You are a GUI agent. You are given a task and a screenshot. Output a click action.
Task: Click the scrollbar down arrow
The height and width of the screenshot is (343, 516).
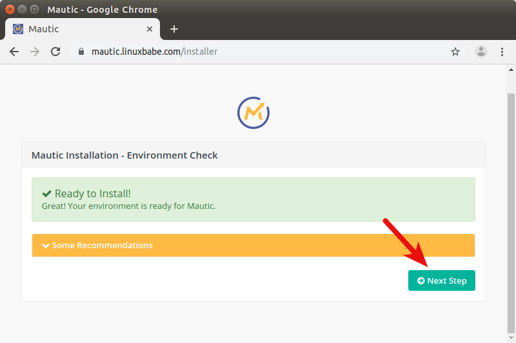tap(511, 338)
